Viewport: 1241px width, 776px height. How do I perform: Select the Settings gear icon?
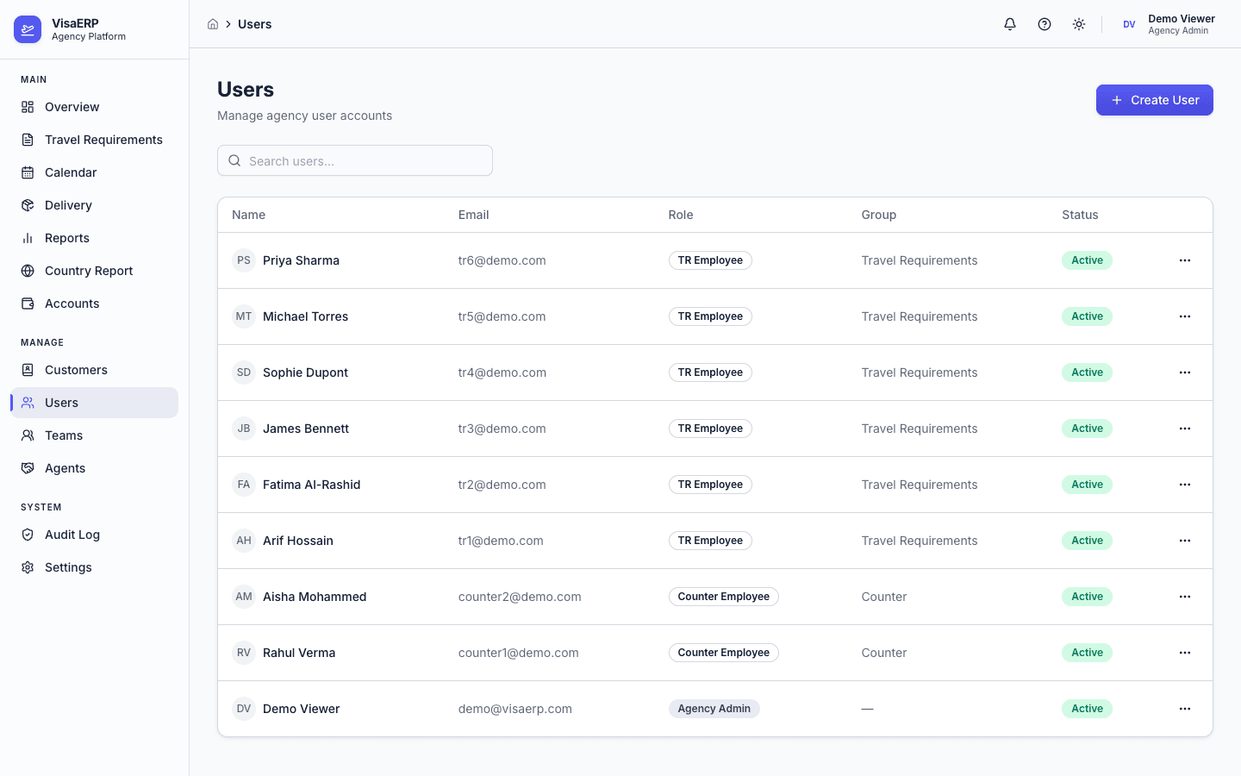click(27, 567)
